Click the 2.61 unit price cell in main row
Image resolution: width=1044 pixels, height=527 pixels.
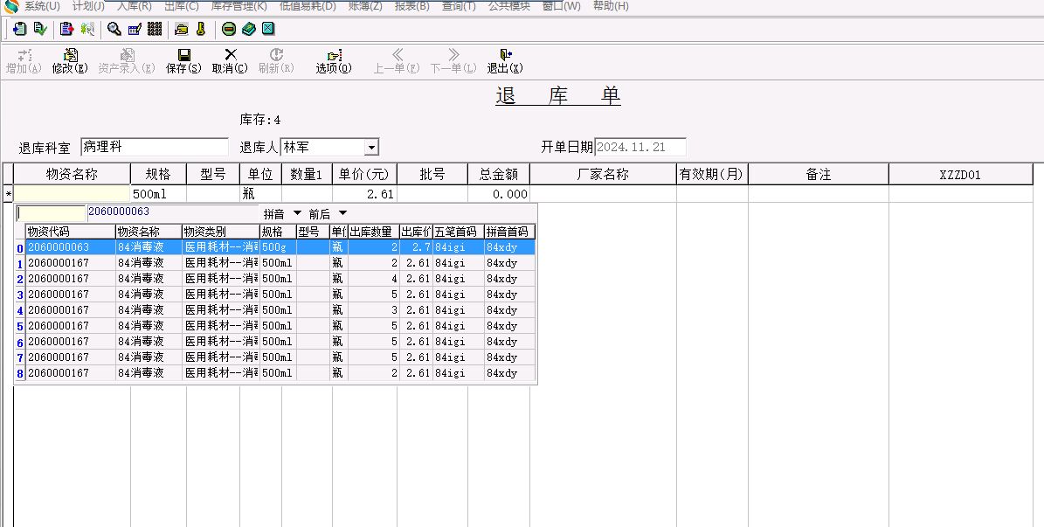364,194
